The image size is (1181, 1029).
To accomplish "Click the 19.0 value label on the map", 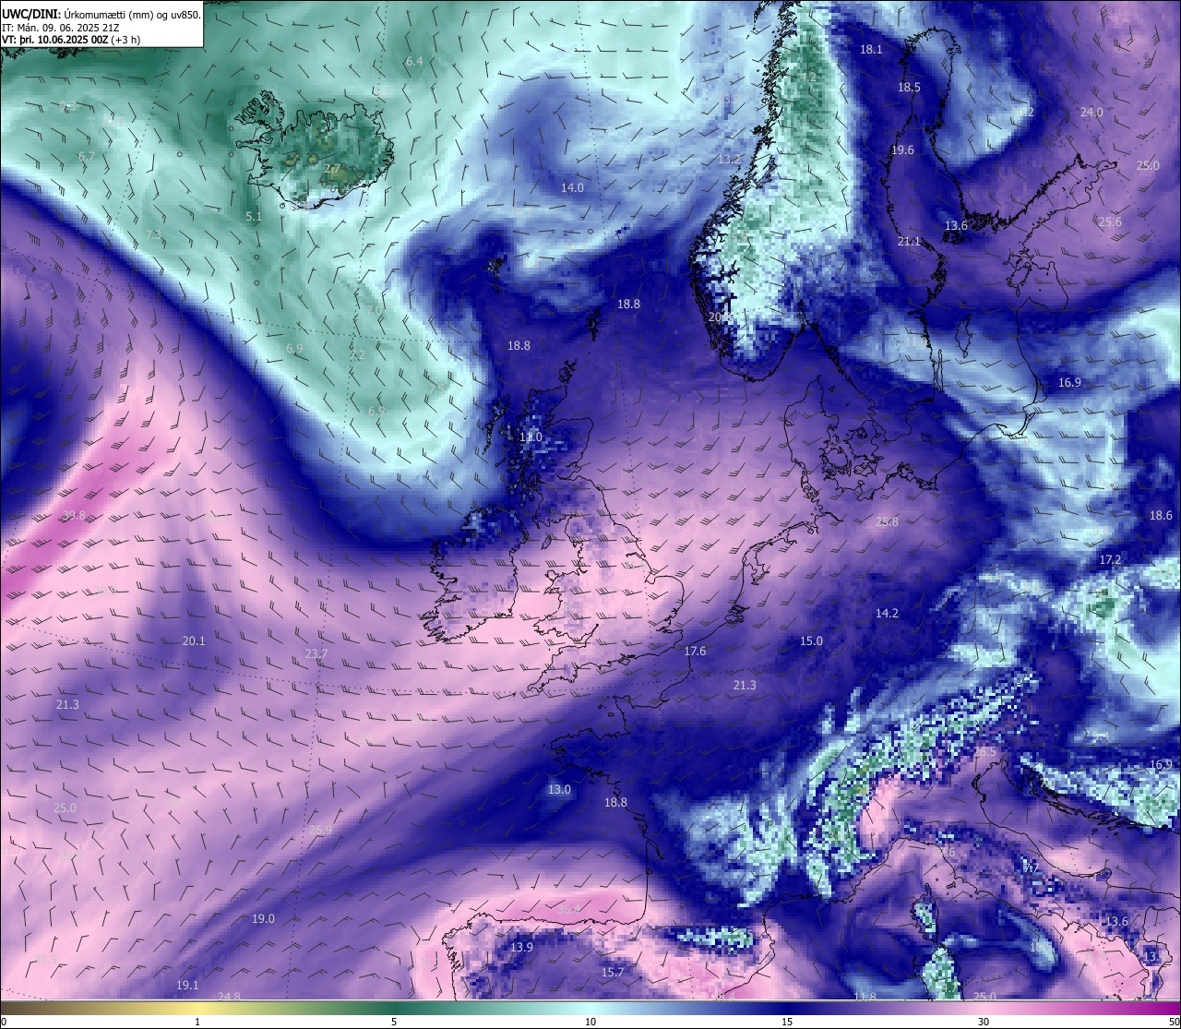I will (263, 919).
